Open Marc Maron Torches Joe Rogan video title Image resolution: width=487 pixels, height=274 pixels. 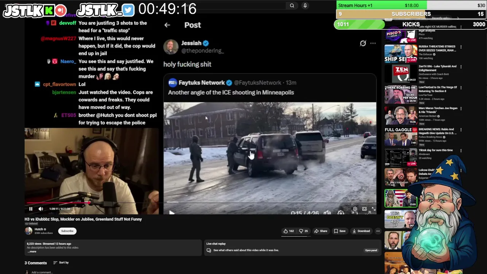(x=438, y=110)
